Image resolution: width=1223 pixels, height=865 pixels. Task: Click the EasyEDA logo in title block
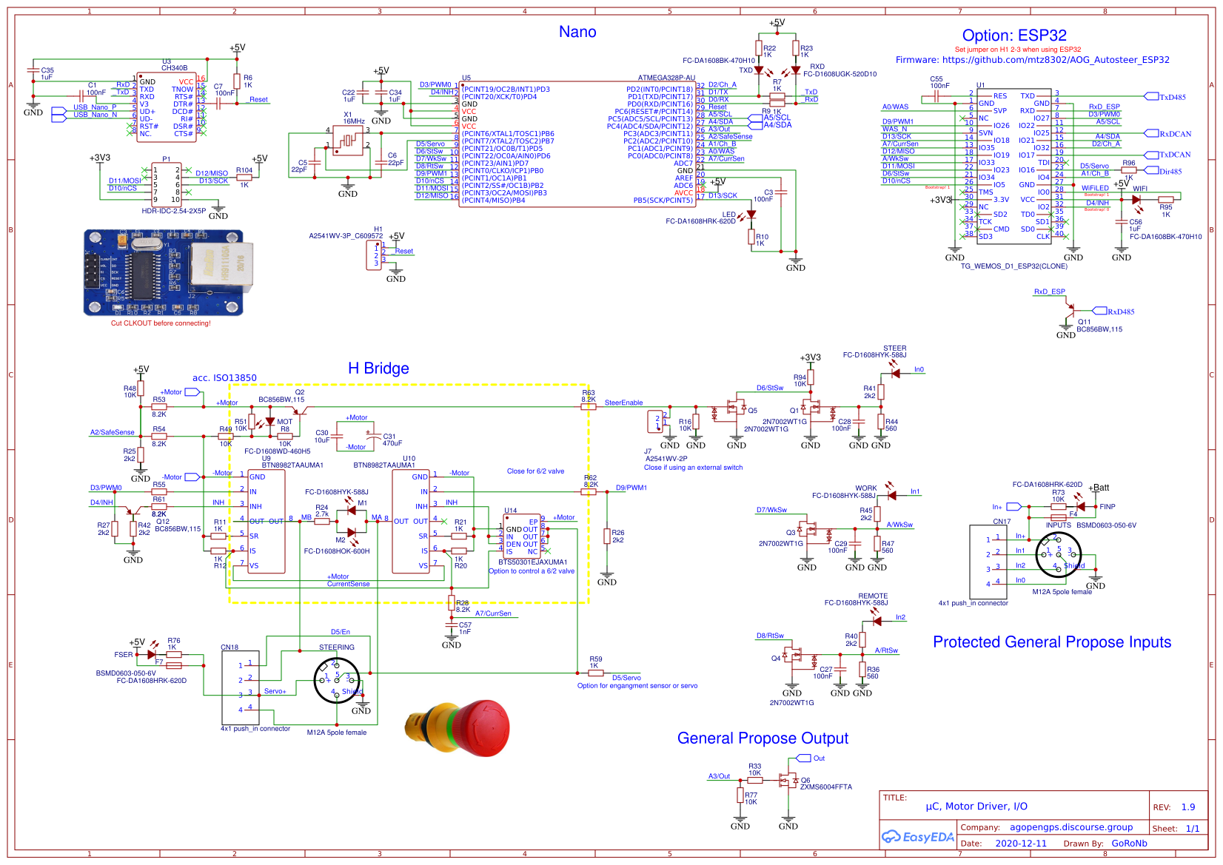(x=916, y=836)
